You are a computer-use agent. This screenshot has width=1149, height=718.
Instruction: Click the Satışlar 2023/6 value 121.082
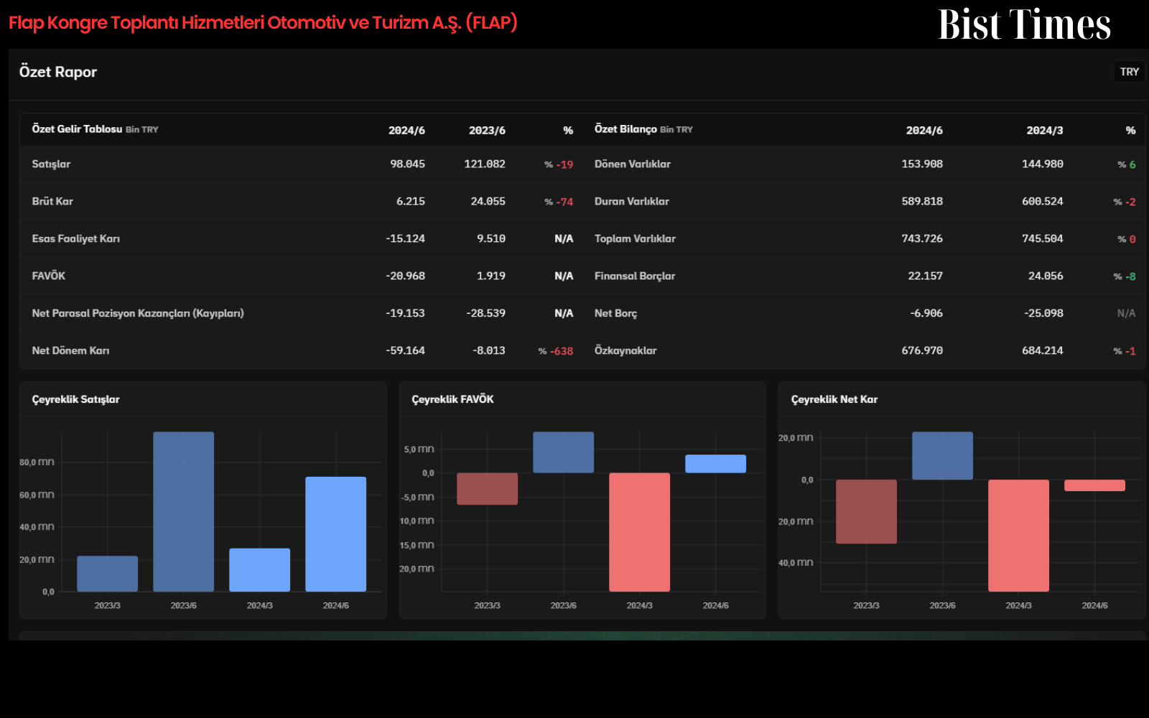point(485,164)
